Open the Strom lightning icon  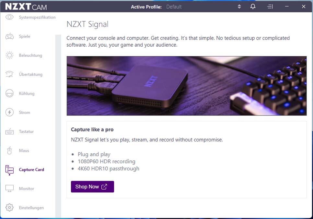(x=9, y=112)
